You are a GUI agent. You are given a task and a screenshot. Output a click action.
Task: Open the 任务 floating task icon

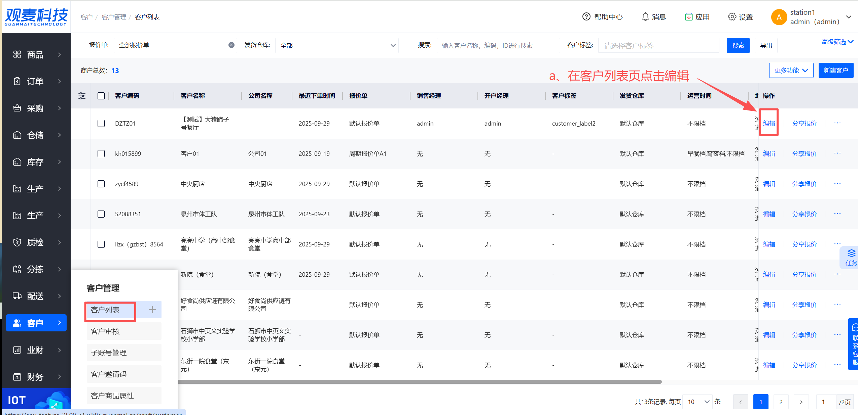pyautogui.click(x=851, y=257)
